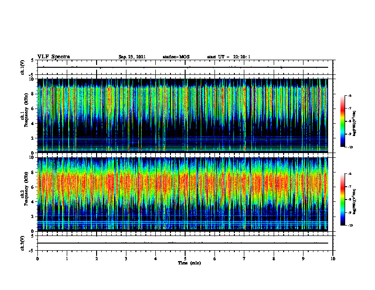Click time axis tick label "0"
The image size is (375, 290).
click(37, 259)
